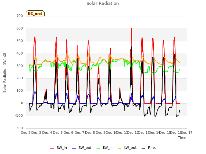This screenshot has width=206, height=154.
Task: Click the Dec 6 x-axis tick label
Action: tap(69, 133)
